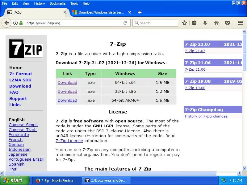This screenshot has width=247, height=185.
Task: Open the Bookmarks menu
Action: 57,3
